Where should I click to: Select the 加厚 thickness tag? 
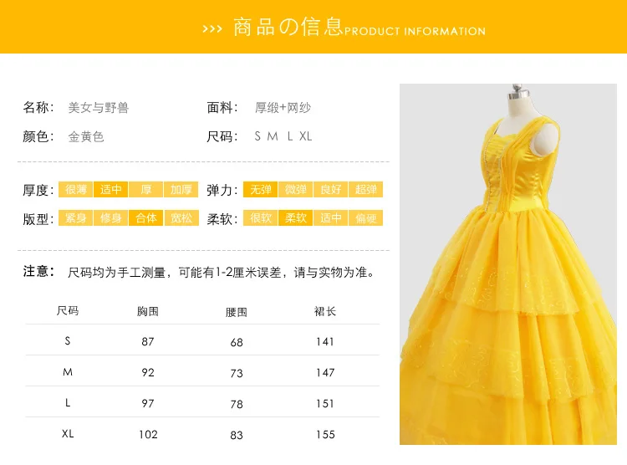[181, 189]
